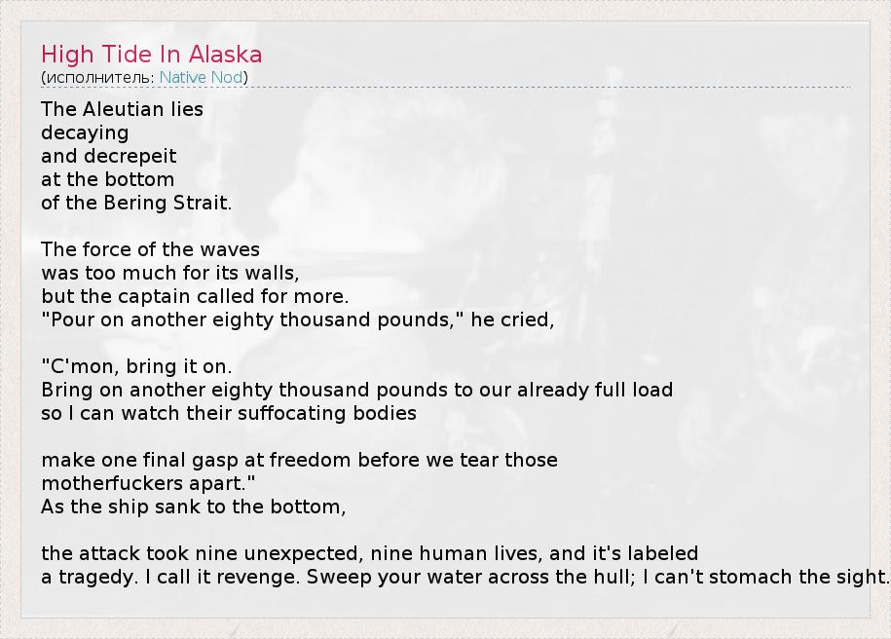Click 'As the ship sank to the bottom,'
Image resolution: width=891 pixels, height=639 pixels.
click(194, 507)
